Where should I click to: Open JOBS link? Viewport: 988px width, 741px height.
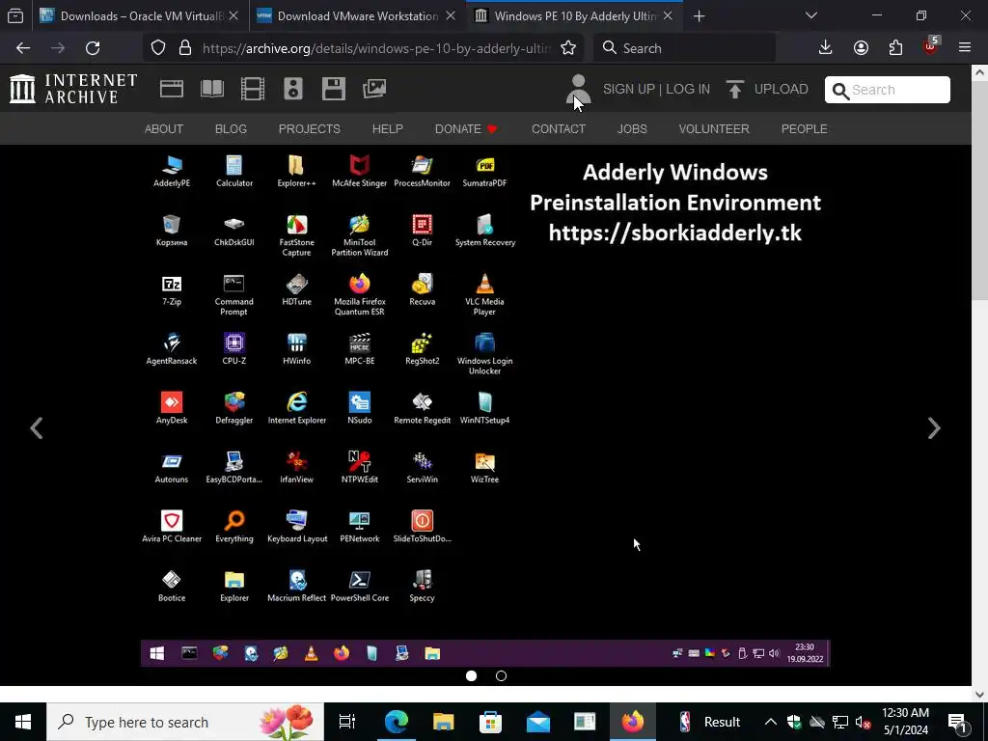pyautogui.click(x=632, y=129)
